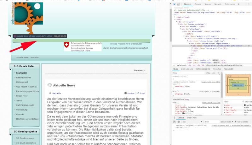The width and height of the screenshot is (252, 145).
Task: Switch to the Elements tab
Action: click(187, 4)
